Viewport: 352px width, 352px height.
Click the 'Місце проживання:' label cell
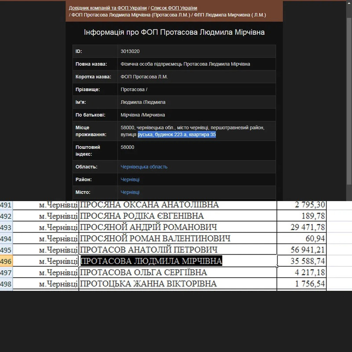tap(95, 131)
